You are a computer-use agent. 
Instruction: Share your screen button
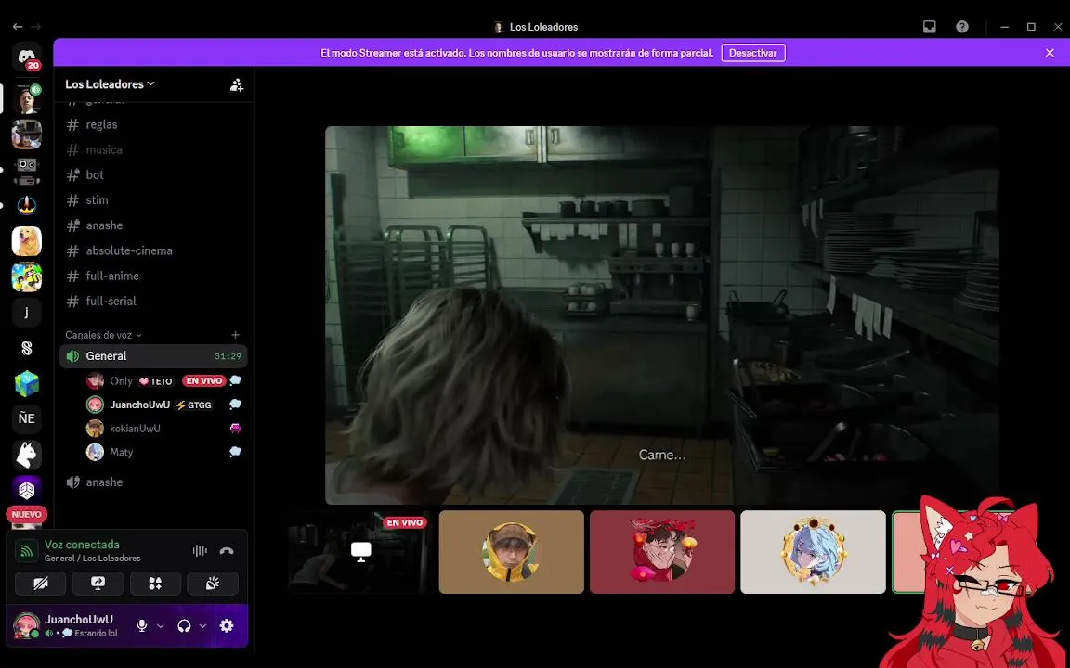point(98,584)
